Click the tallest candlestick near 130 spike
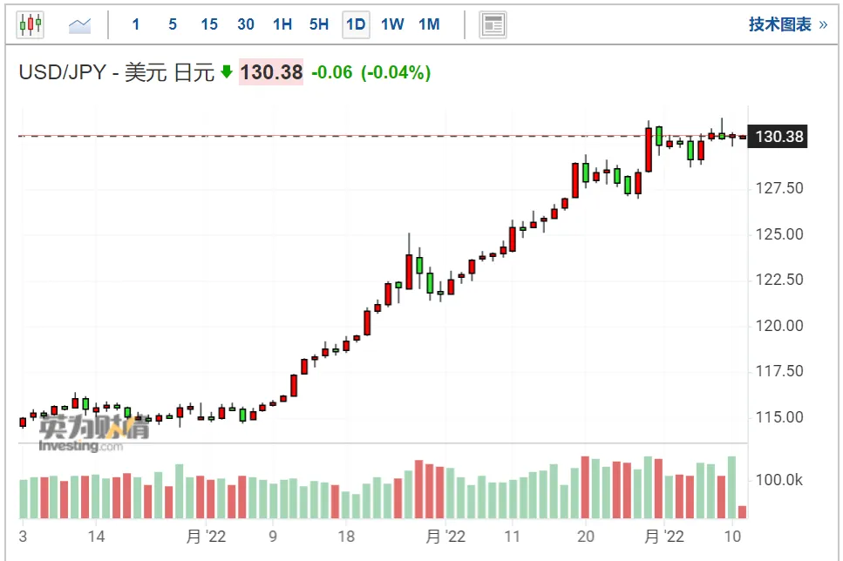 (x=649, y=149)
